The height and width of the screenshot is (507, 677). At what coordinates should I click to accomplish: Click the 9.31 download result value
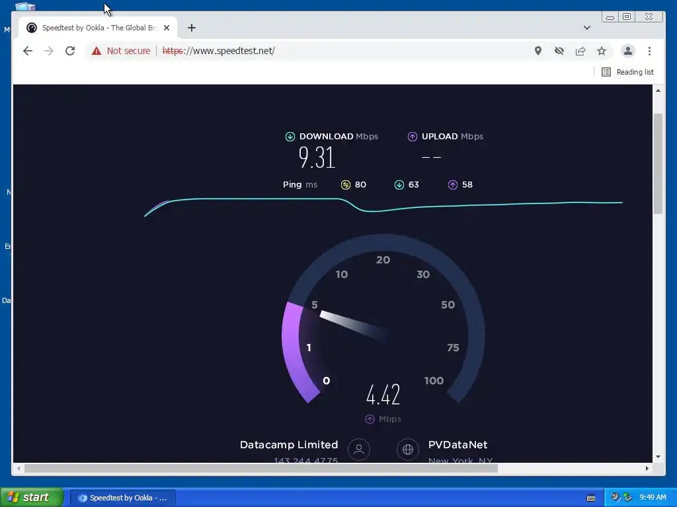click(x=317, y=157)
